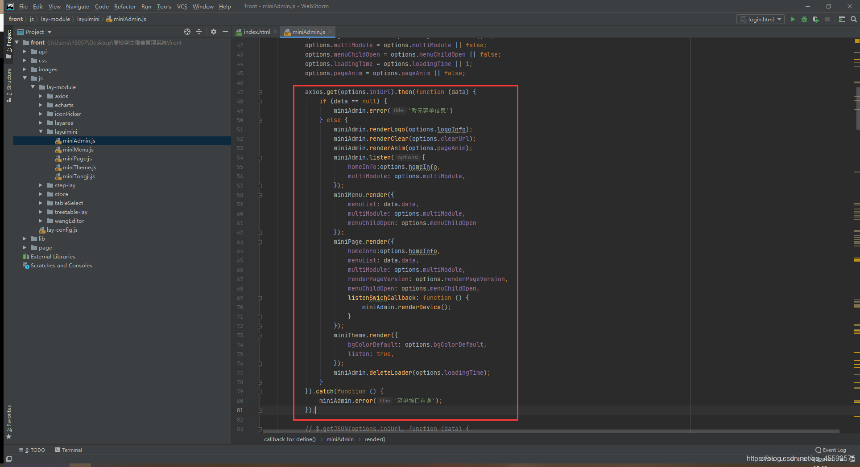Hide the Project tool window
The height and width of the screenshot is (467, 860).
pos(225,32)
